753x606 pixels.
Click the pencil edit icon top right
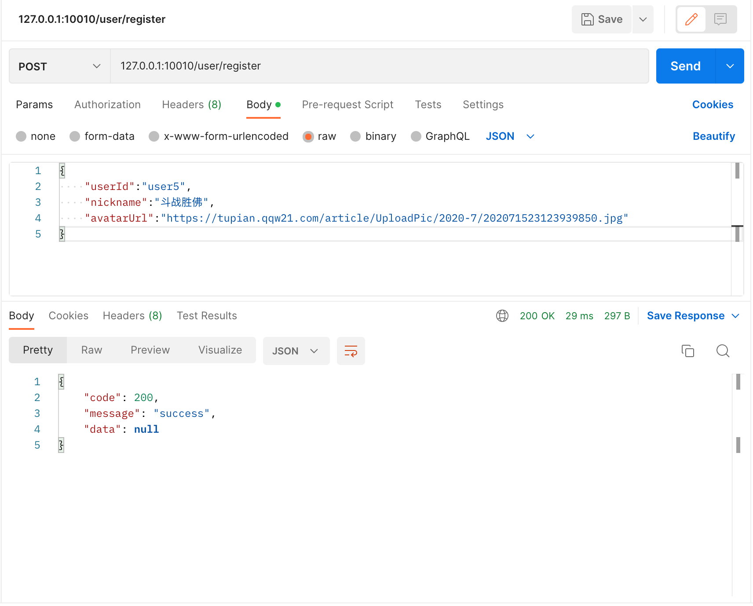[x=691, y=19]
